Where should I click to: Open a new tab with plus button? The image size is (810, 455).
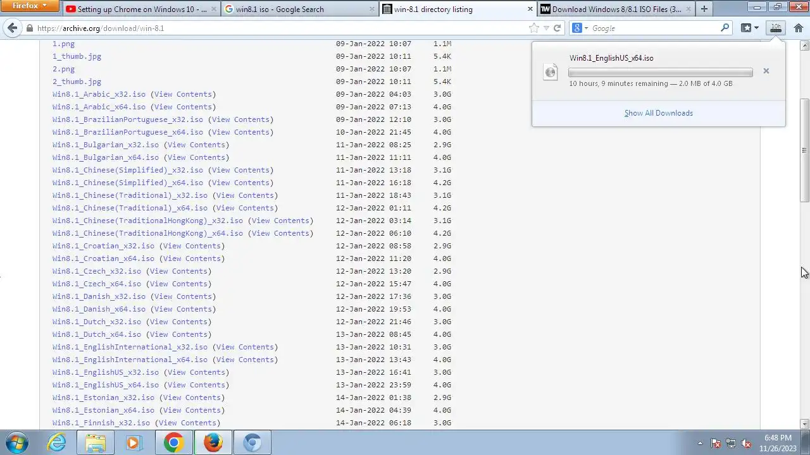coord(704,9)
